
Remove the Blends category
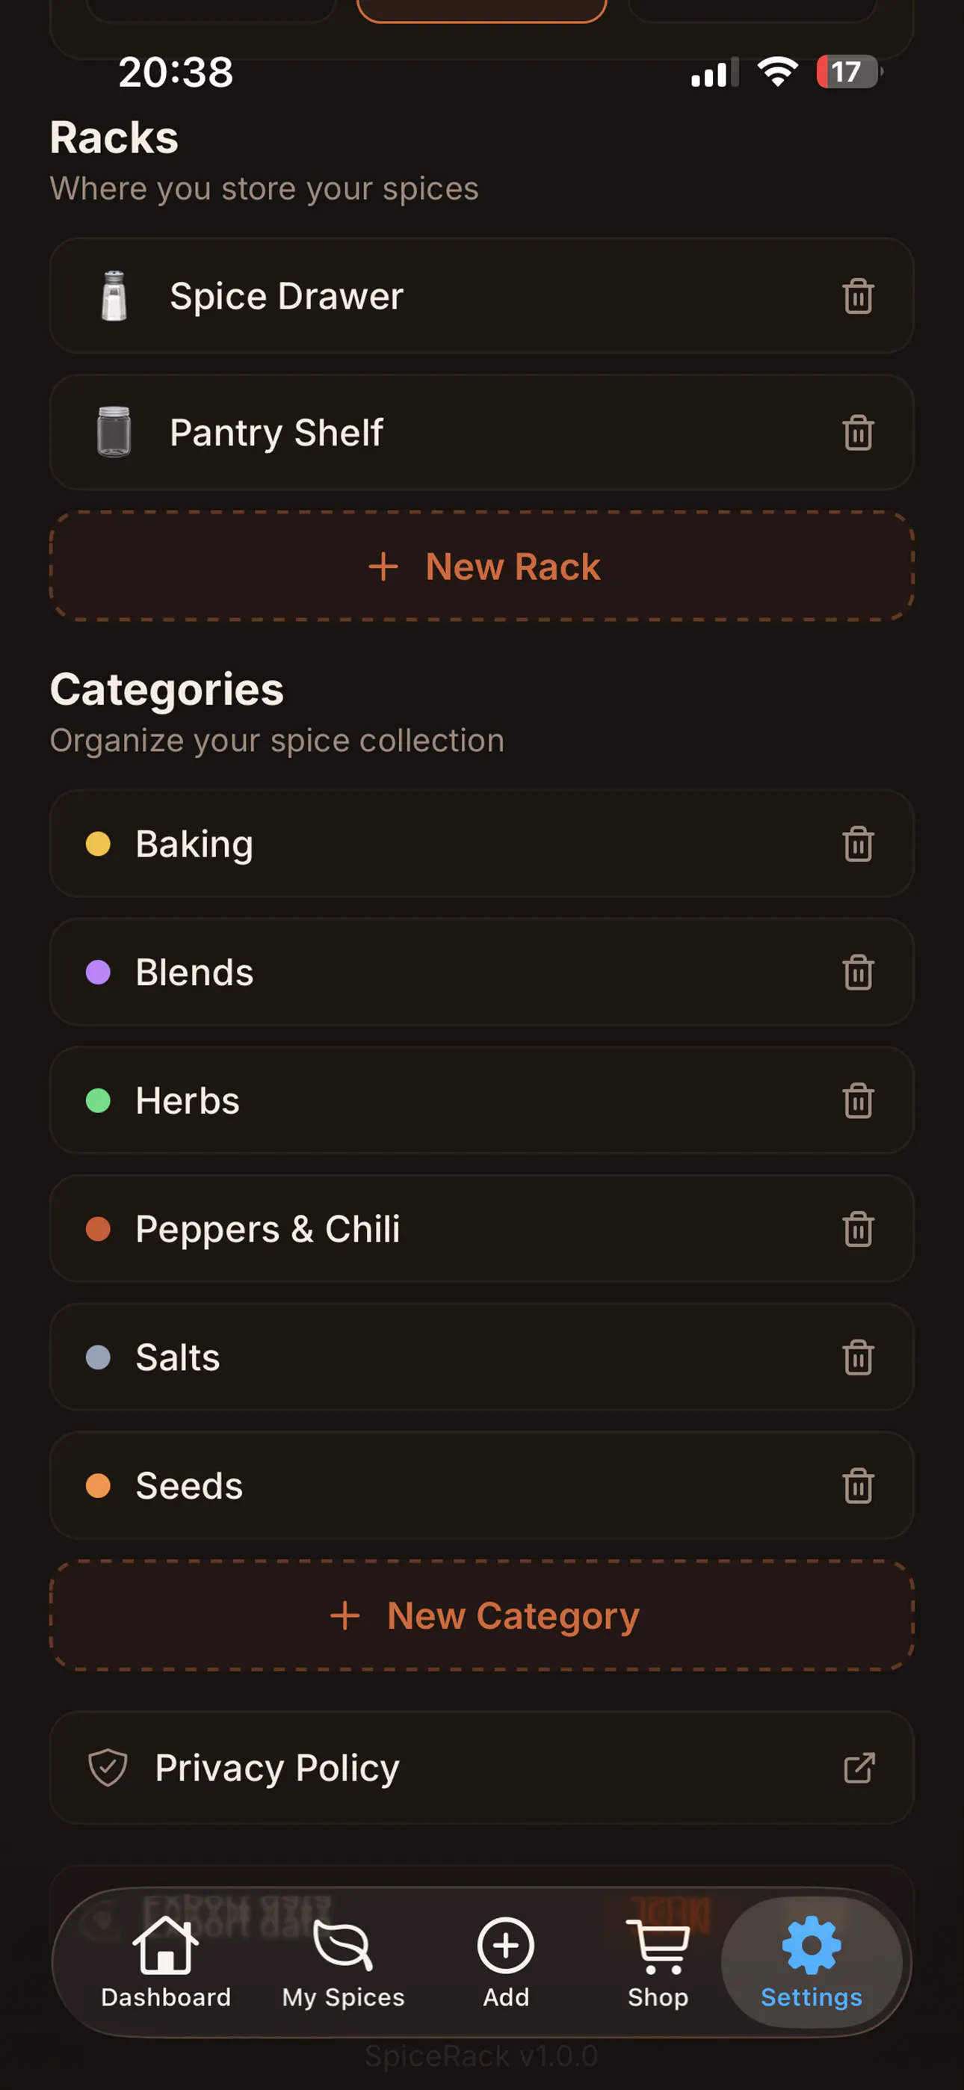[858, 972]
